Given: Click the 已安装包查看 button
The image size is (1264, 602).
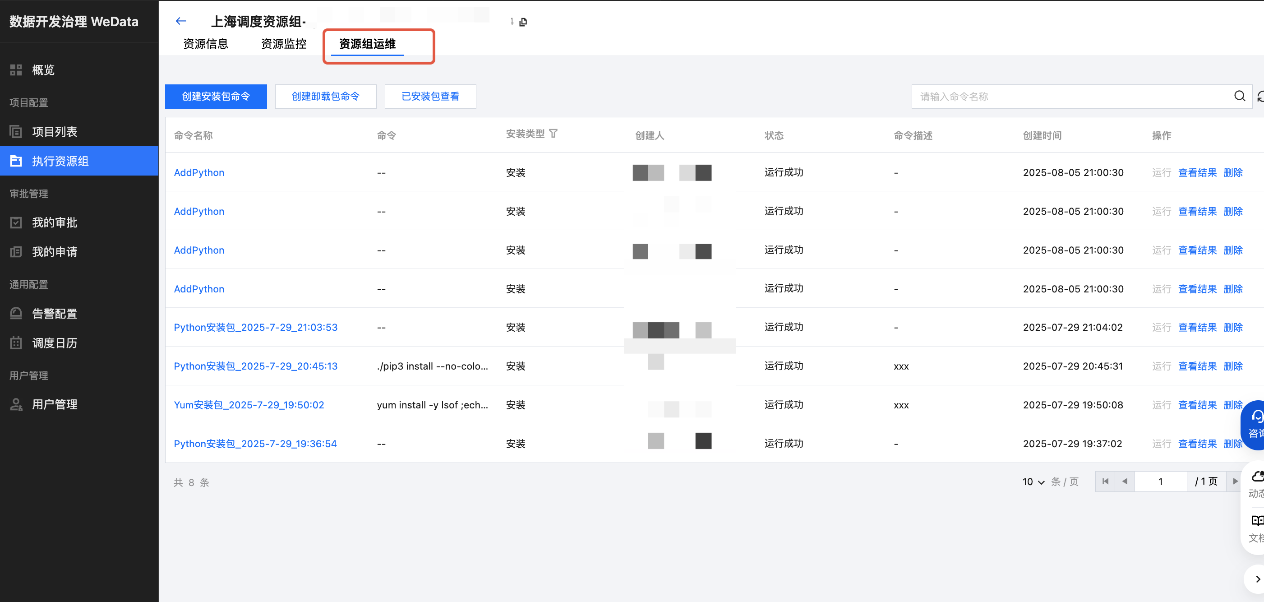Looking at the screenshot, I should [x=430, y=96].
